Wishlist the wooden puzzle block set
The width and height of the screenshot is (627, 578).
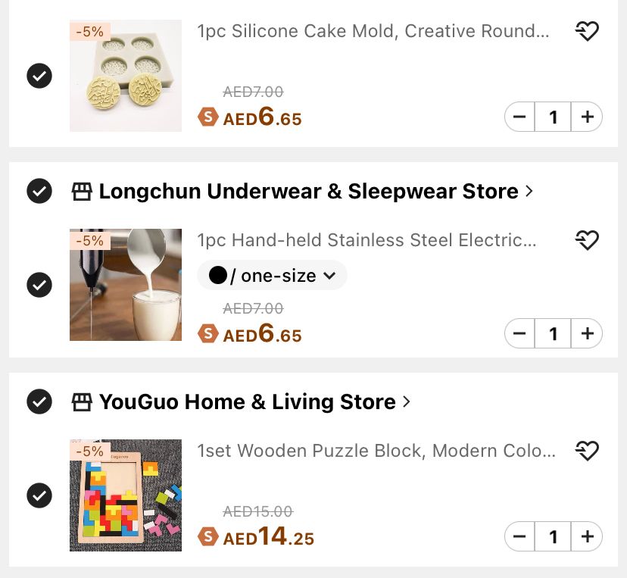[x=587, y=451]
